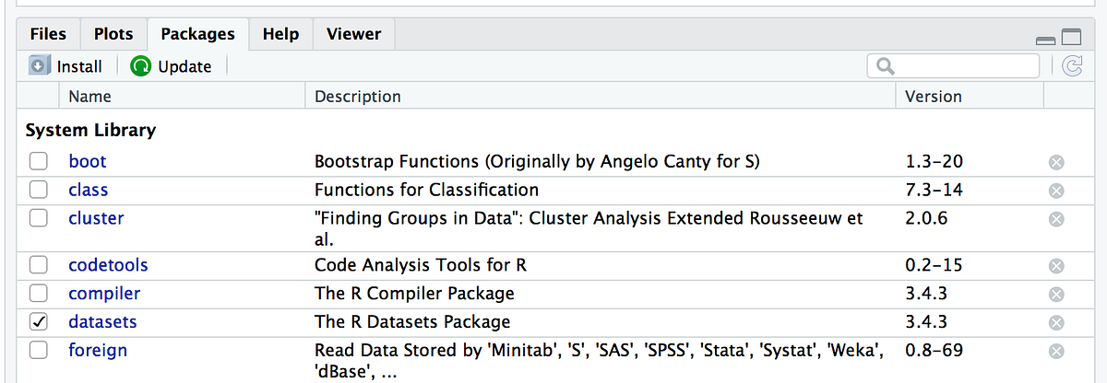Click the Install packages icon
The height and width of the screenshot is (383, 1107).
[39, 66]
